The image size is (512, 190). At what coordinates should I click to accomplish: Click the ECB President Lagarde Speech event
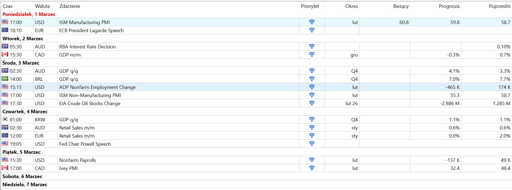click(x=91, y=30)
